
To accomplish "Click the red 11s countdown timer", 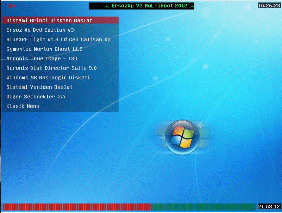I will 11,6.
